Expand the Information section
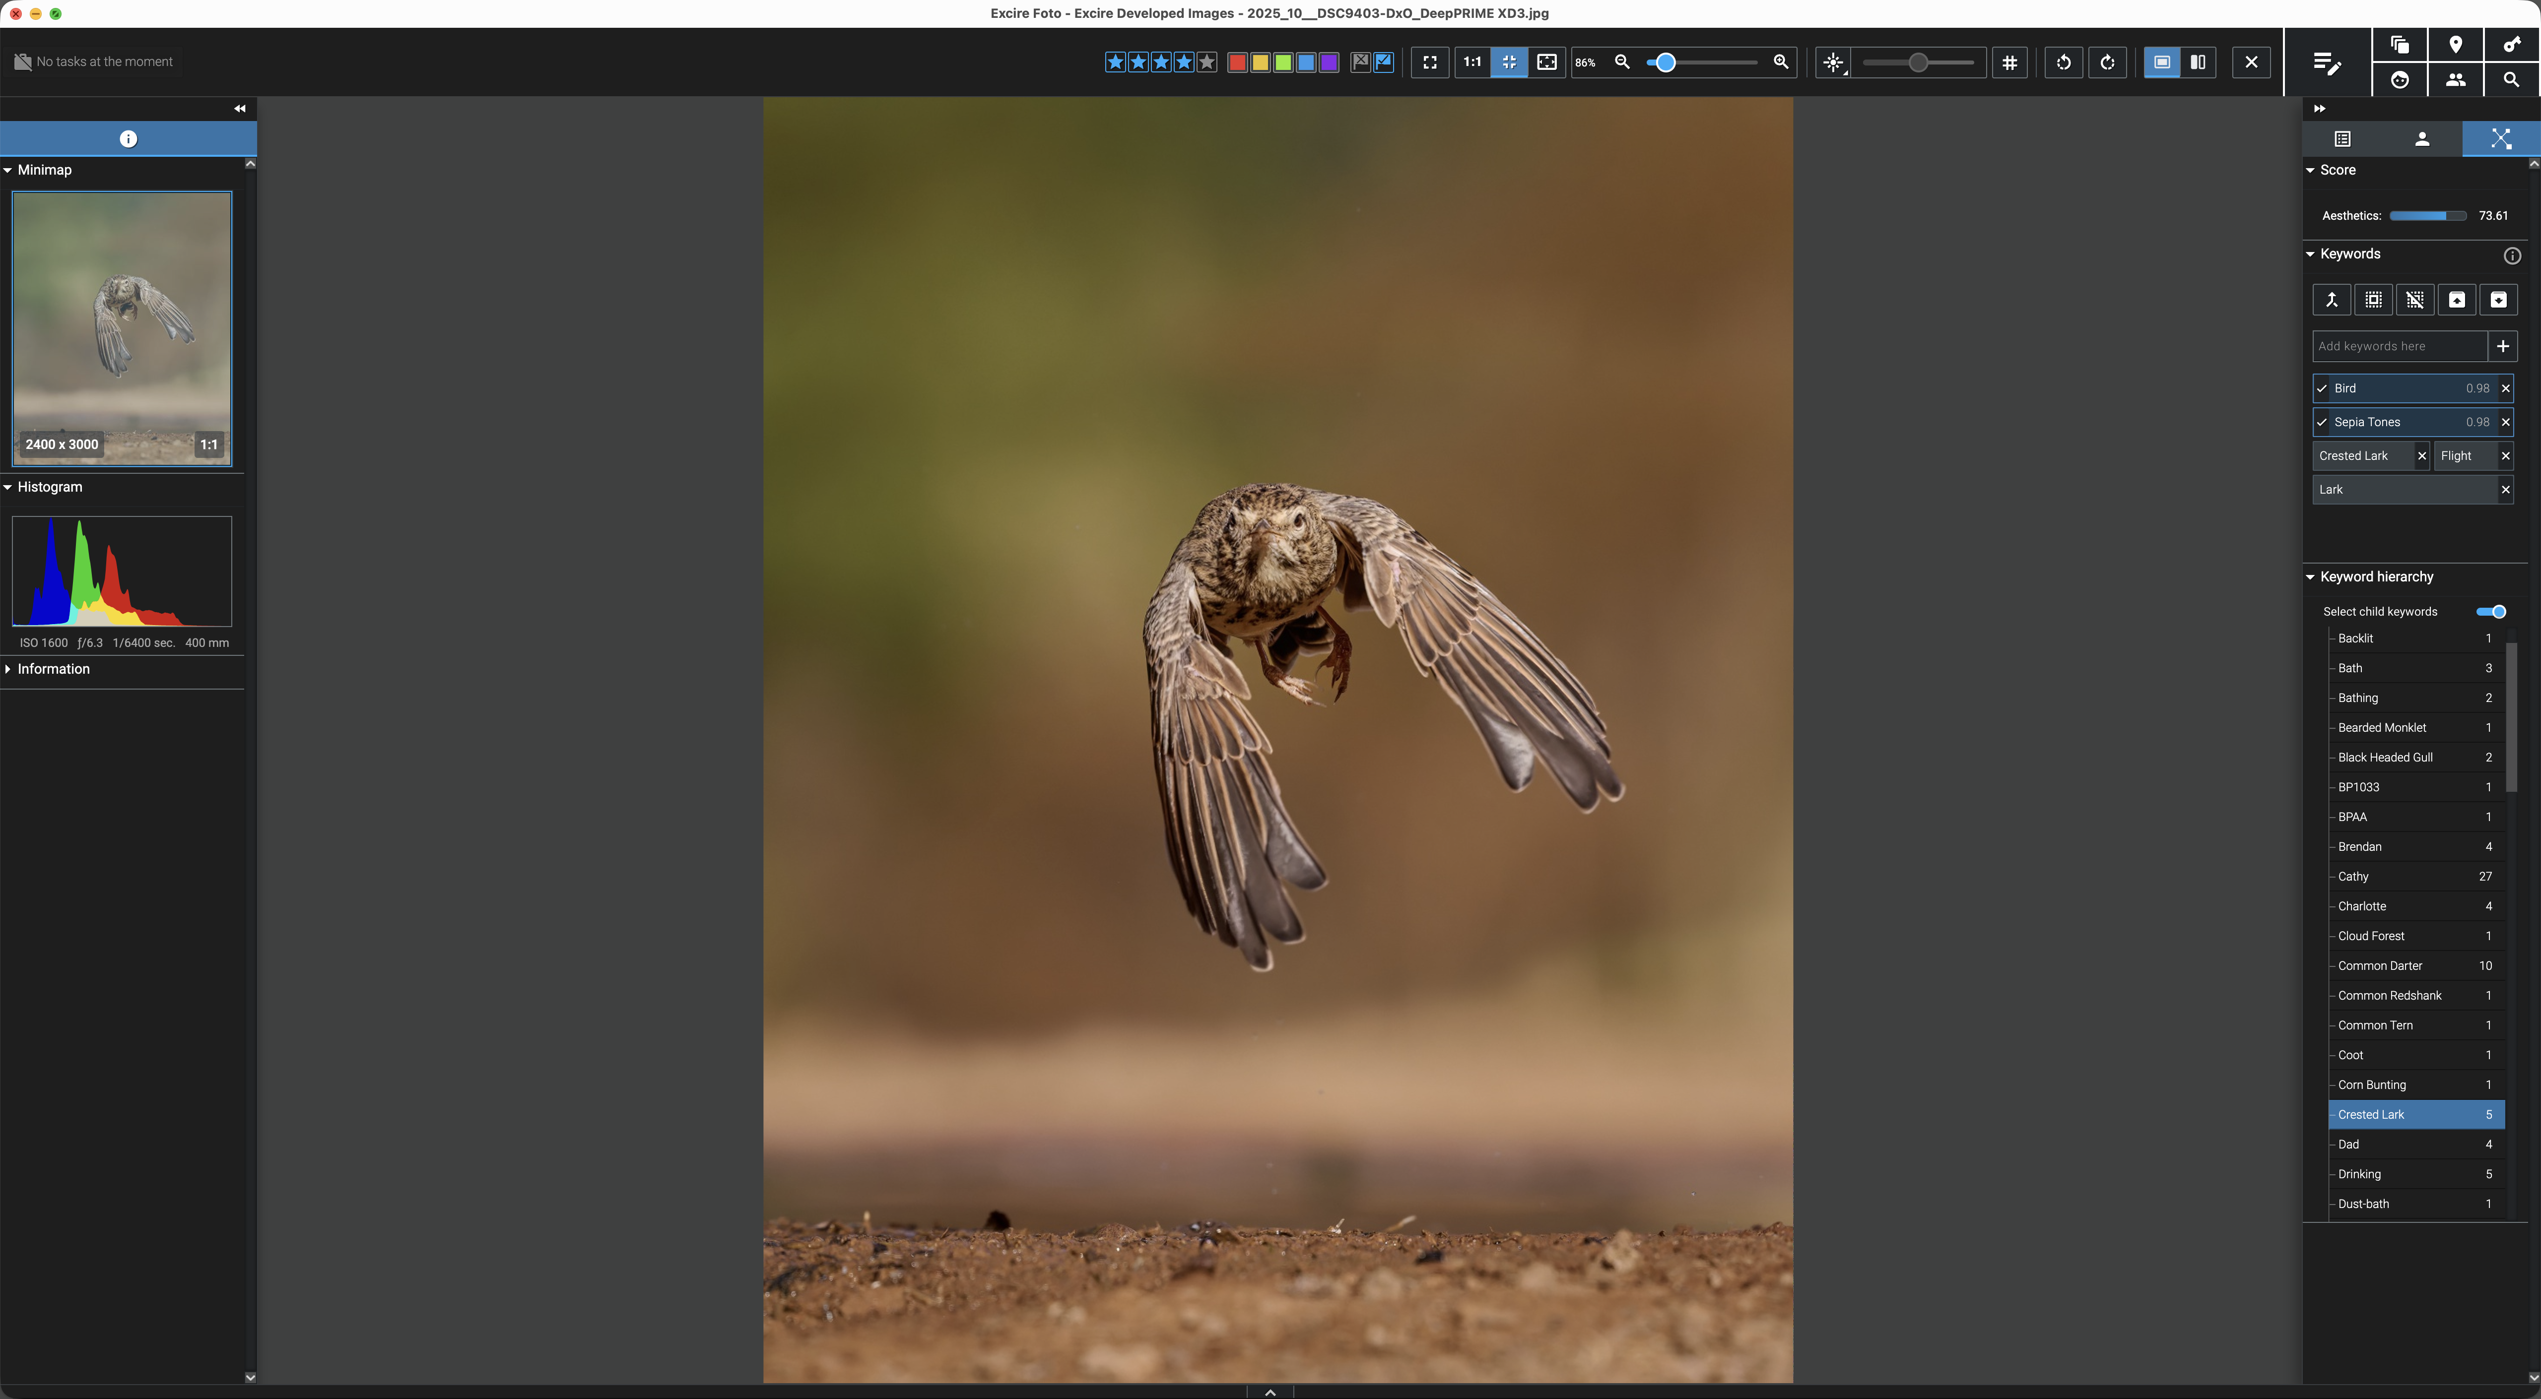 8,668
